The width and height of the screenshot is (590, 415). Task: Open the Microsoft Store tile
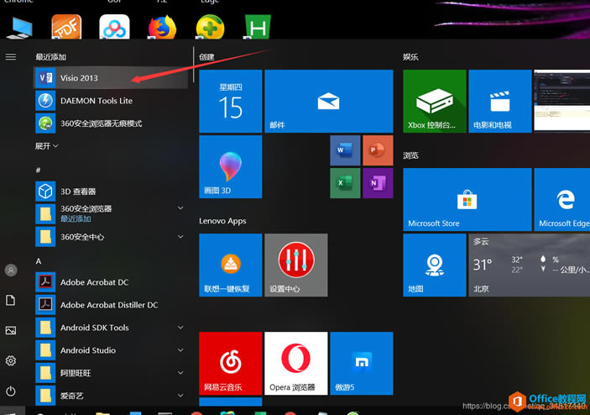(x=467, y=199)
